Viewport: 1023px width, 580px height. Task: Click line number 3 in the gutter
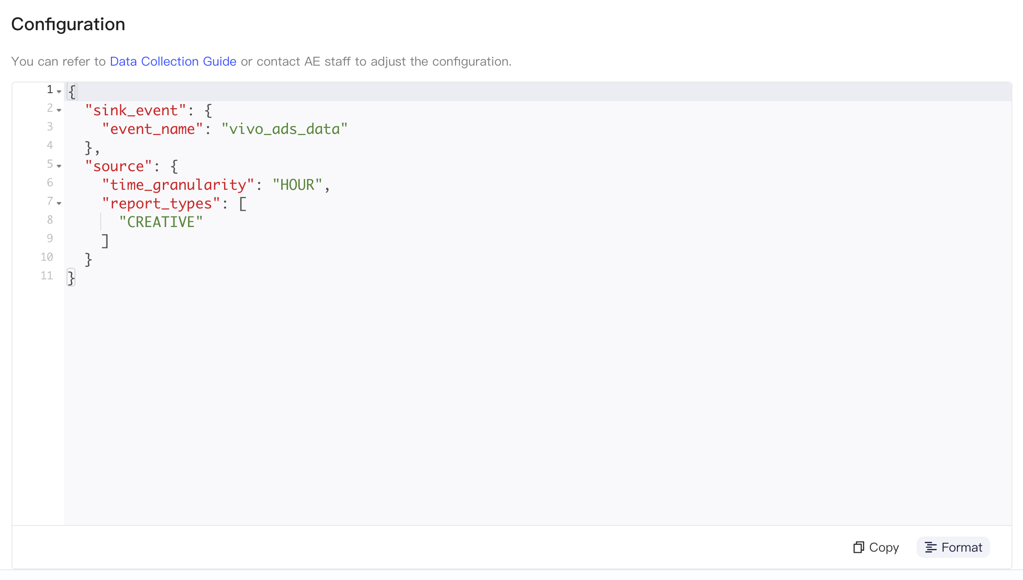point(50,127)
